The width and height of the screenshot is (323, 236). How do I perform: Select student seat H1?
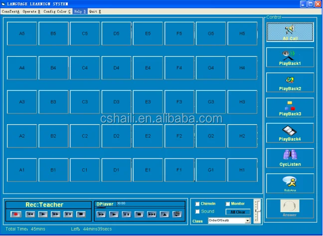click(x=242, y=170)
